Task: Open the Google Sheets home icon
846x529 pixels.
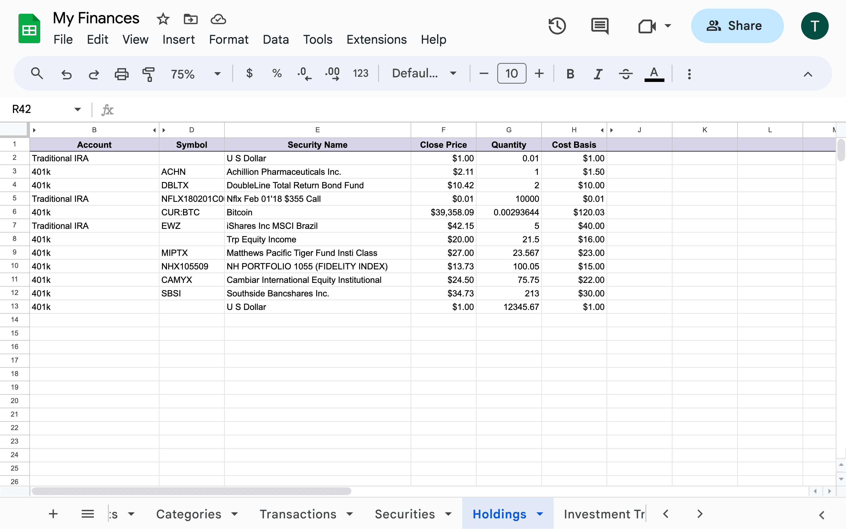Action: tap(29, 28)
